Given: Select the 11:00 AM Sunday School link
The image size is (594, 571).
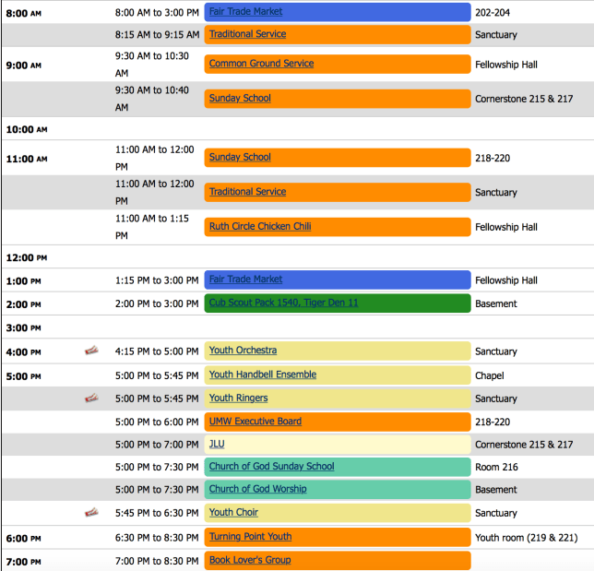Looking at the screenshot, I should click(x=240, y=157).
